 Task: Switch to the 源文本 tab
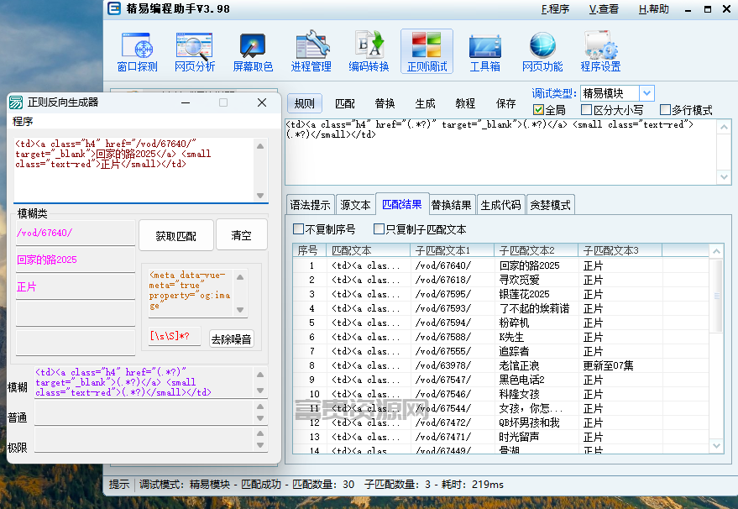coord(355,205)
